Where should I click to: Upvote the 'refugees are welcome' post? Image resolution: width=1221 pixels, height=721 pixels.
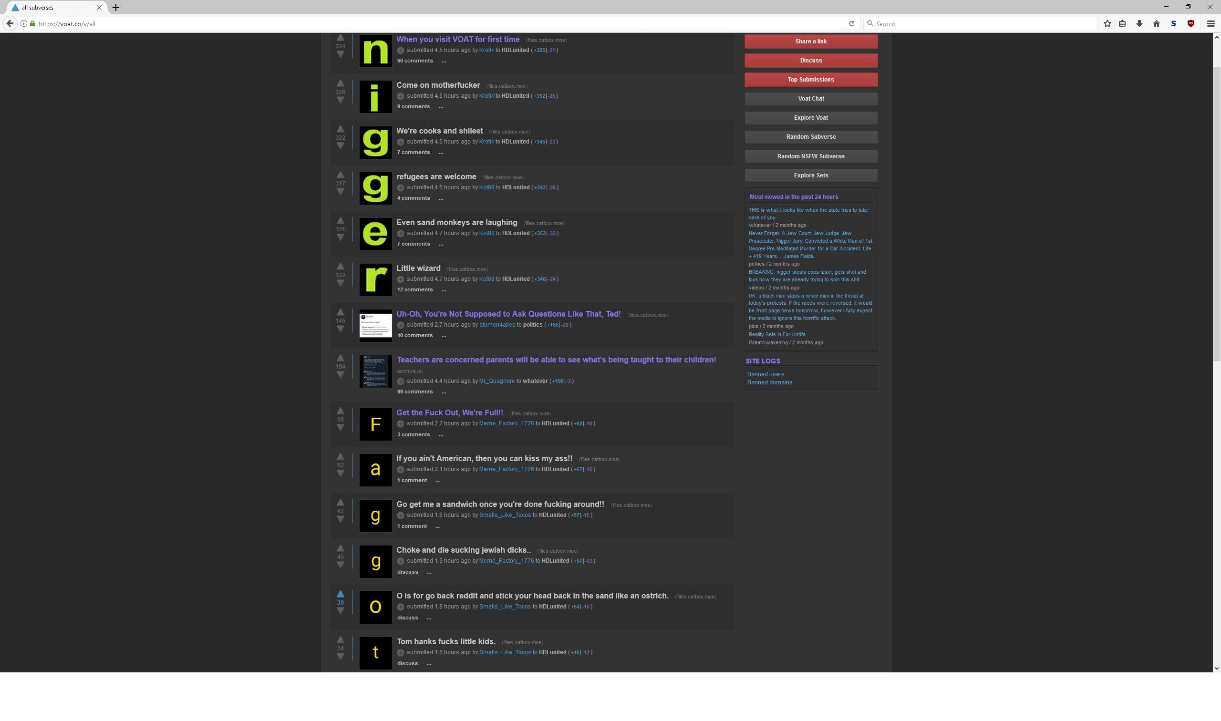pos(340,175)
